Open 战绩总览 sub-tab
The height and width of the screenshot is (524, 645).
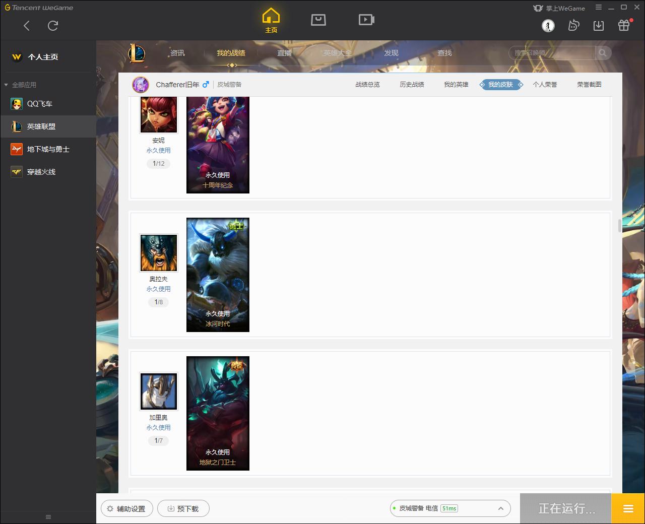pyautogui.click(x=367, y=85)
